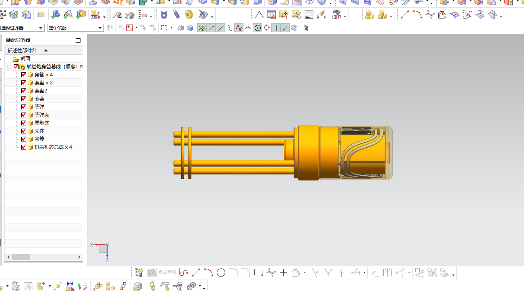Click the rectangle selection marquee icon
524x291 pixels.
(164, 28)
